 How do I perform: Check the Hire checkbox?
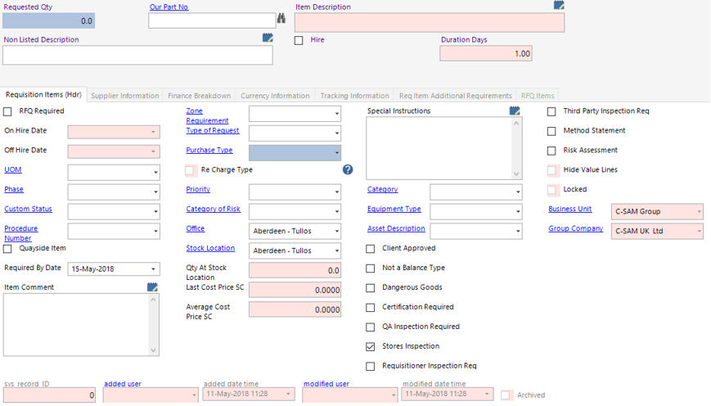[x=299, y=40]
